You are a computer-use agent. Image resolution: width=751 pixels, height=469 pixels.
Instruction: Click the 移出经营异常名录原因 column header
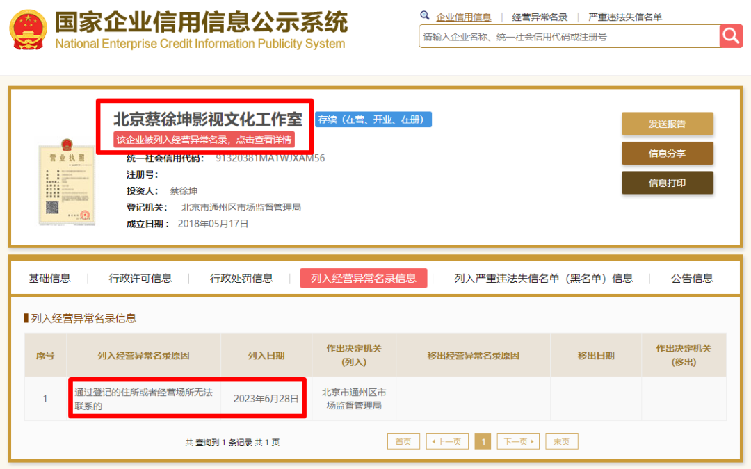(x=474, y=355)
